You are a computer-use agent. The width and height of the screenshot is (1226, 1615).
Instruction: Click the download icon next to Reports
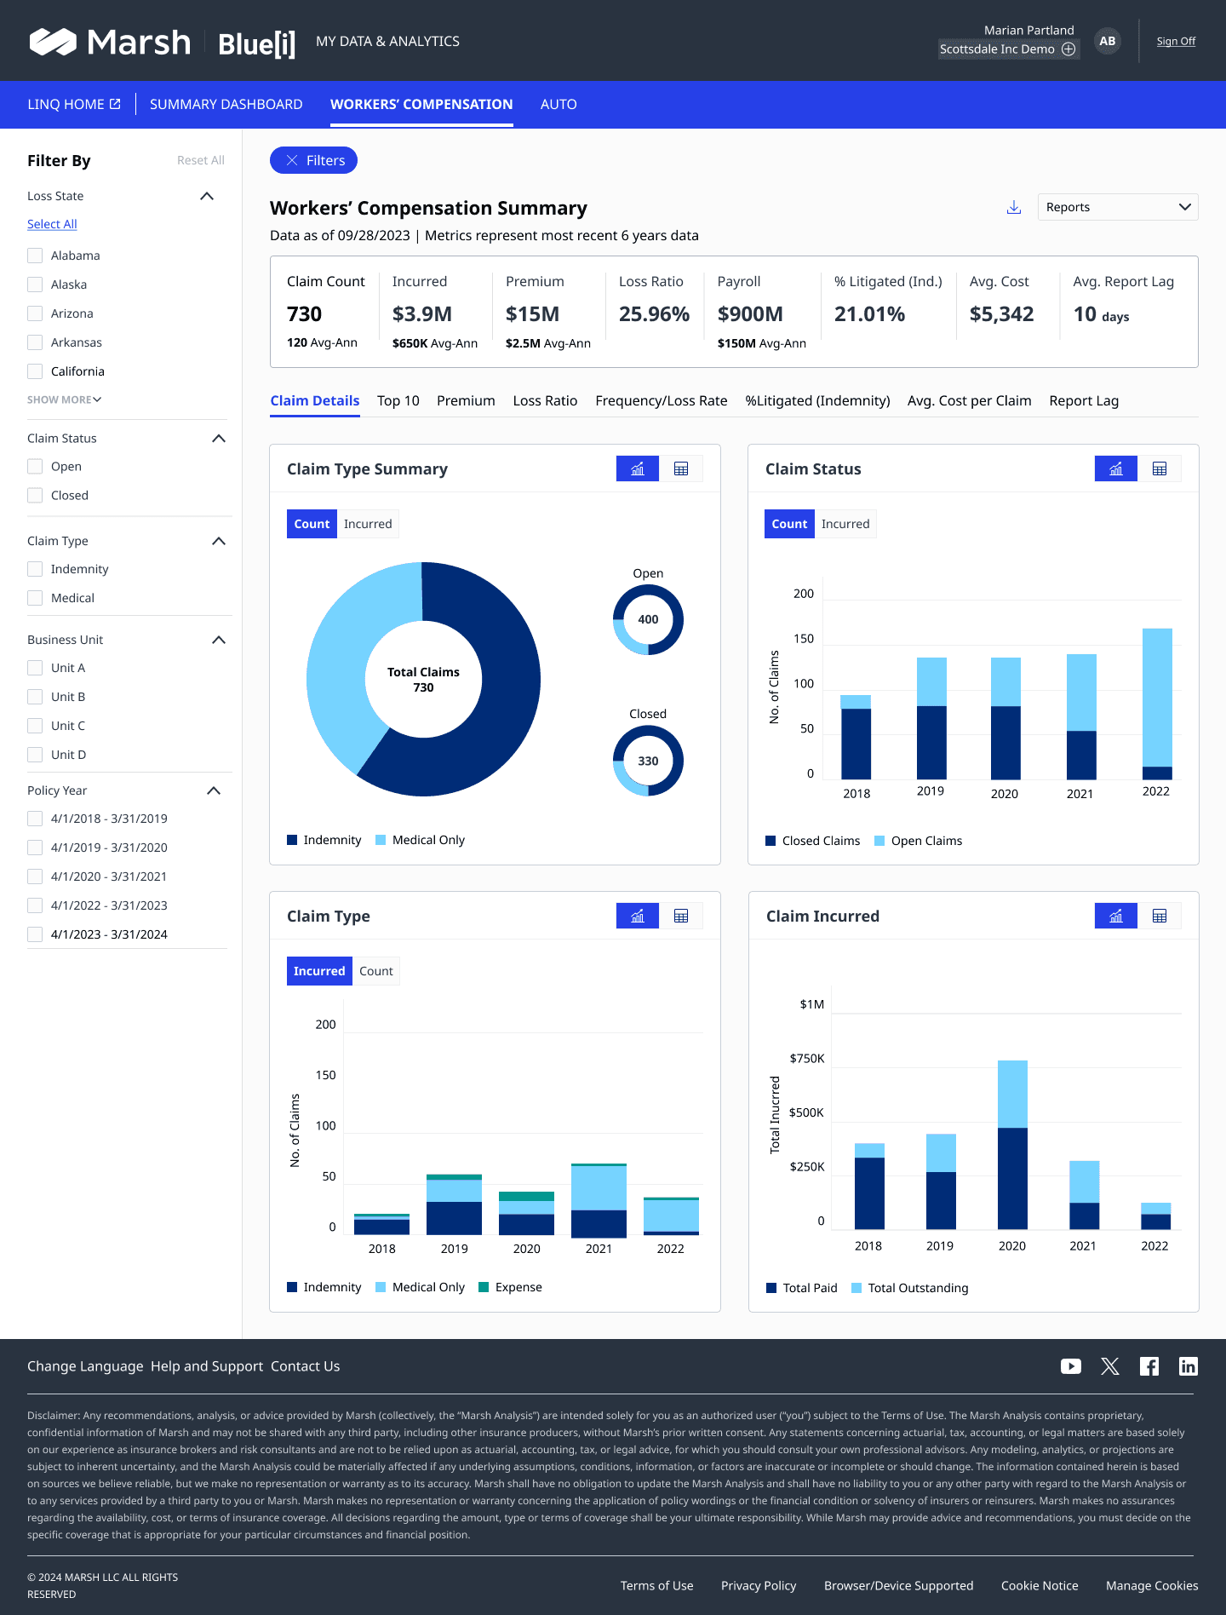click(1013, 207)
